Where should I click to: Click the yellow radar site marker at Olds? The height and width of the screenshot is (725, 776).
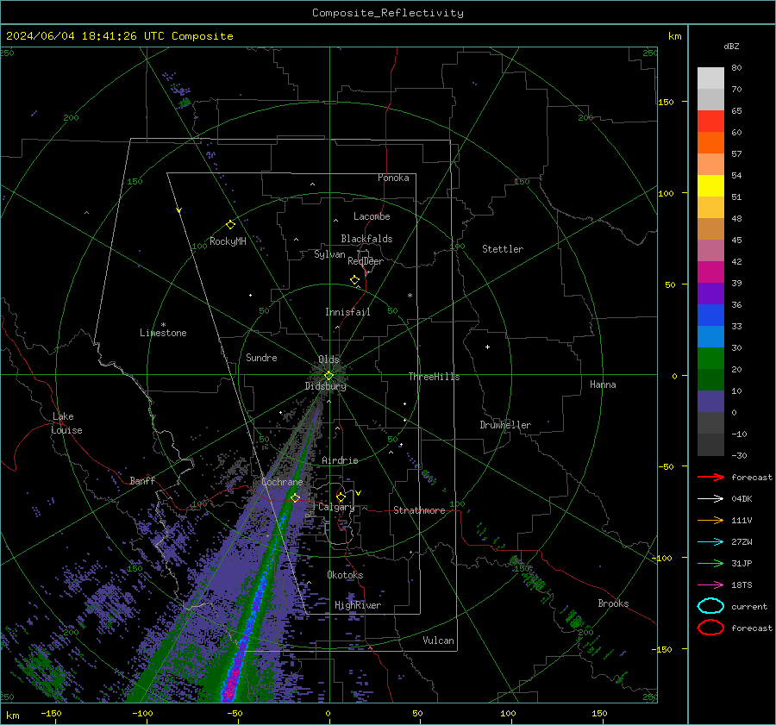(329, 375)
